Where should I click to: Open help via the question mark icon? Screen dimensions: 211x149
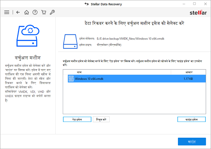pos(35,12)
